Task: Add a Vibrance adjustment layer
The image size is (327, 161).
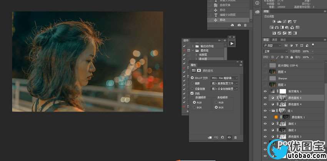Action: pos(295,21)
